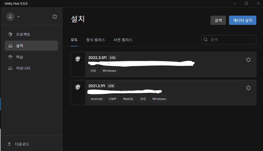Click the download arrow icon

(x=9, y=144)
